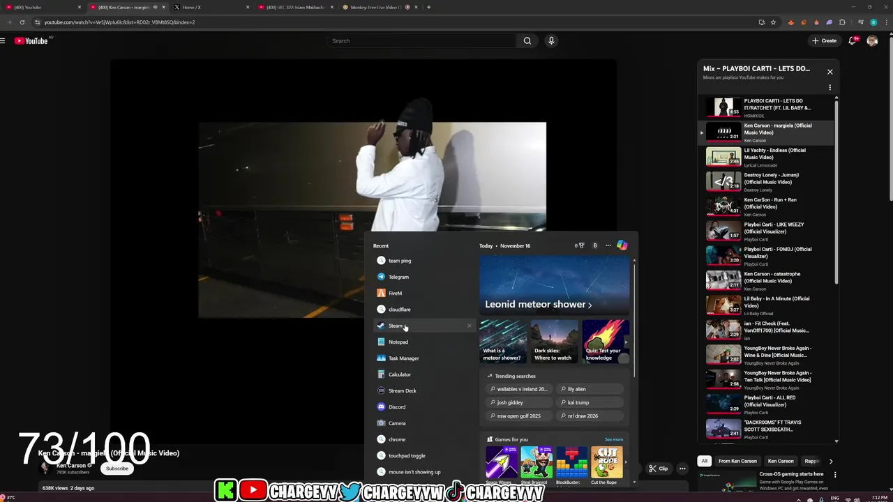Open Calculator from recent list
This screenshot has width=893, height=502.
click(423, 374)
